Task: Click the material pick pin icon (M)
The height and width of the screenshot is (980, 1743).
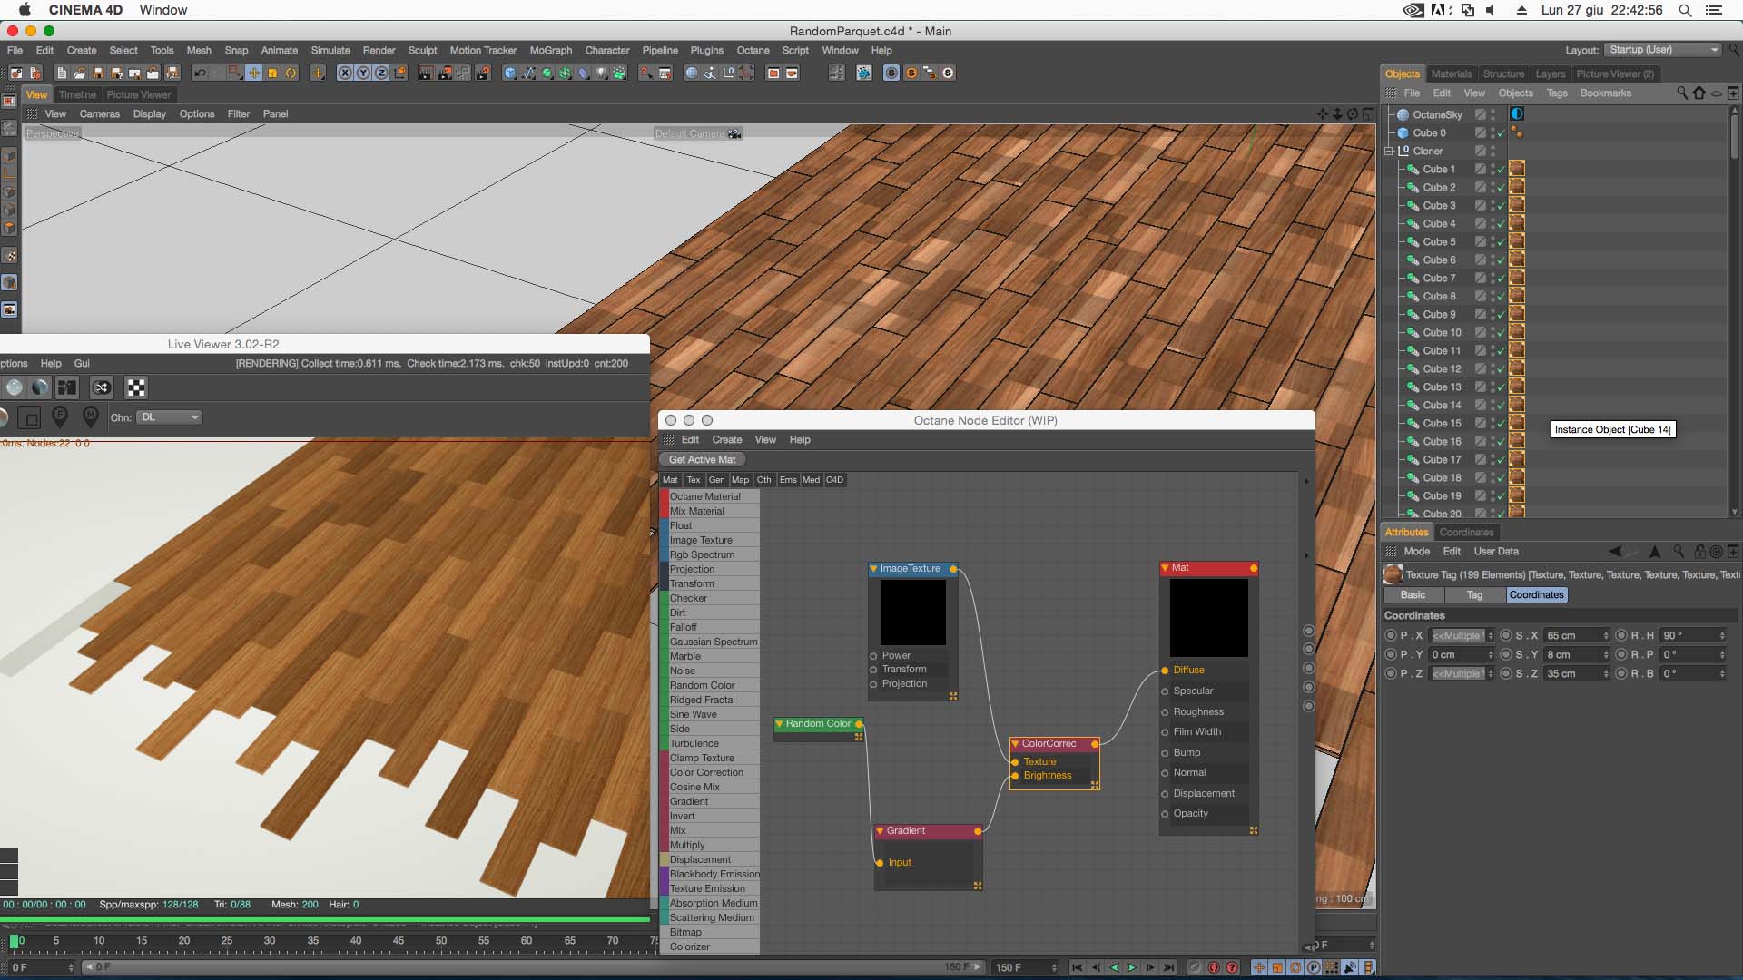Action: point(90,416)
